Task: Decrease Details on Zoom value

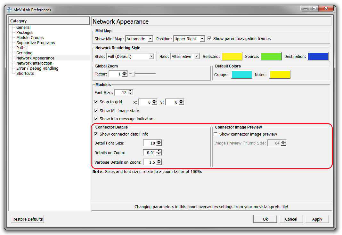Action: [159, 154]
